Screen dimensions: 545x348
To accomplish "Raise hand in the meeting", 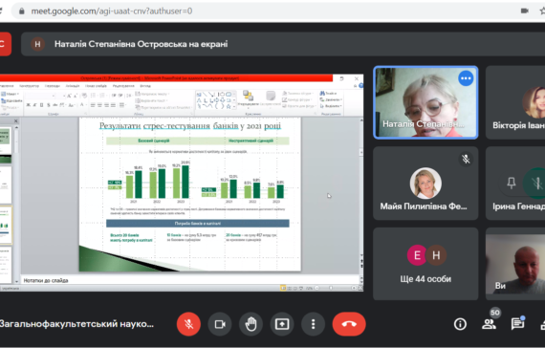I will [x=251, y=324].
